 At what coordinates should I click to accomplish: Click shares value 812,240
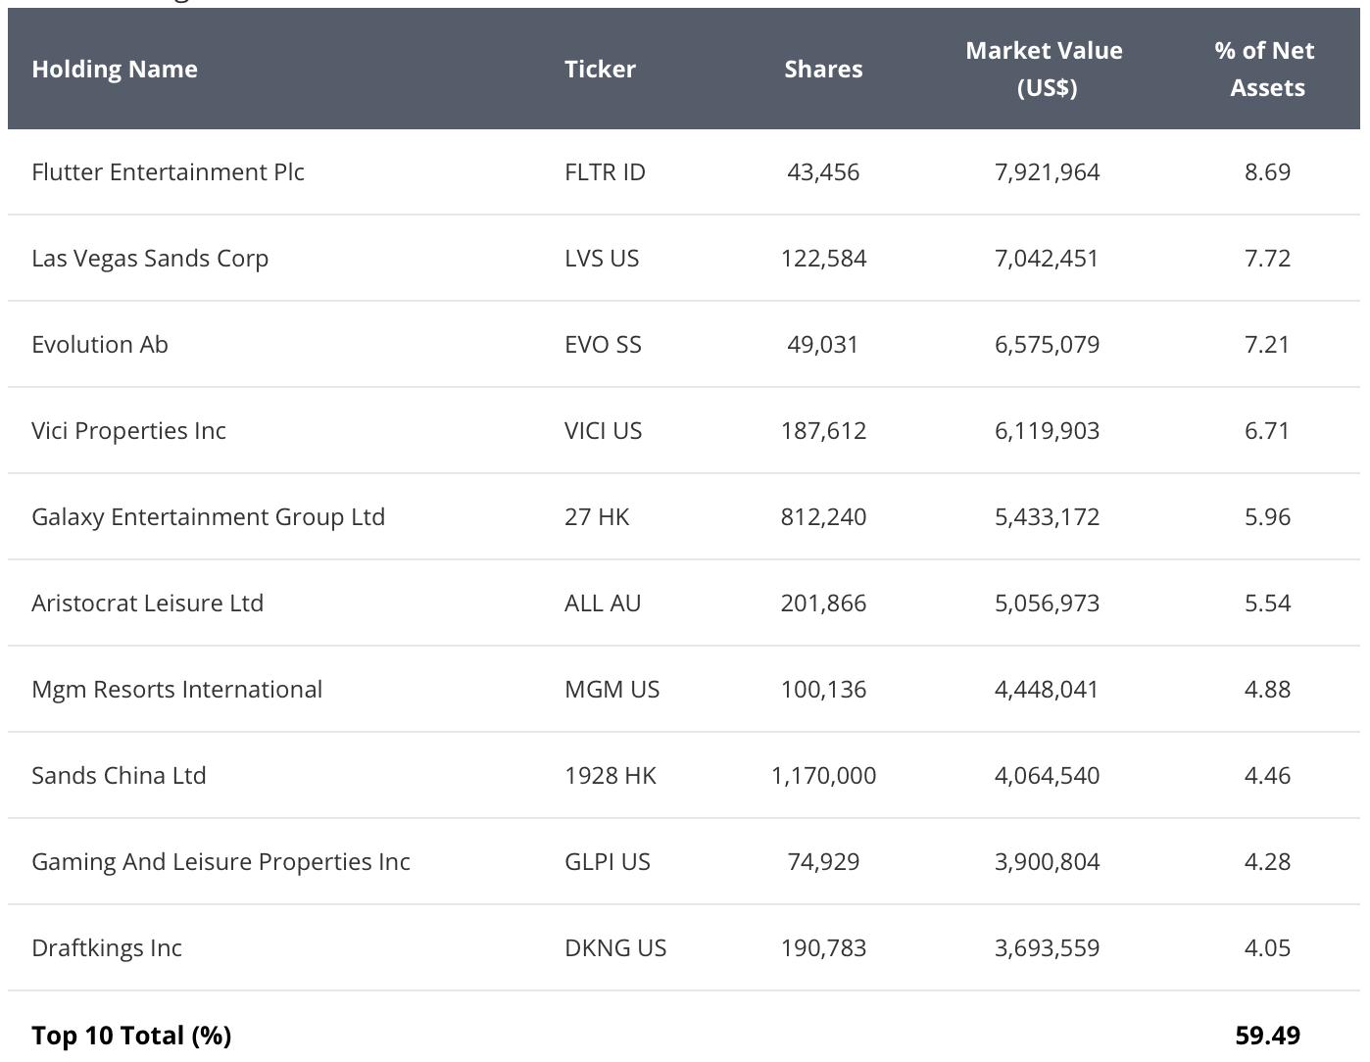[823, 516]
